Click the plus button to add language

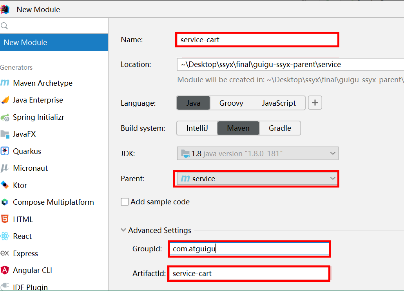(x=315, y=103)
